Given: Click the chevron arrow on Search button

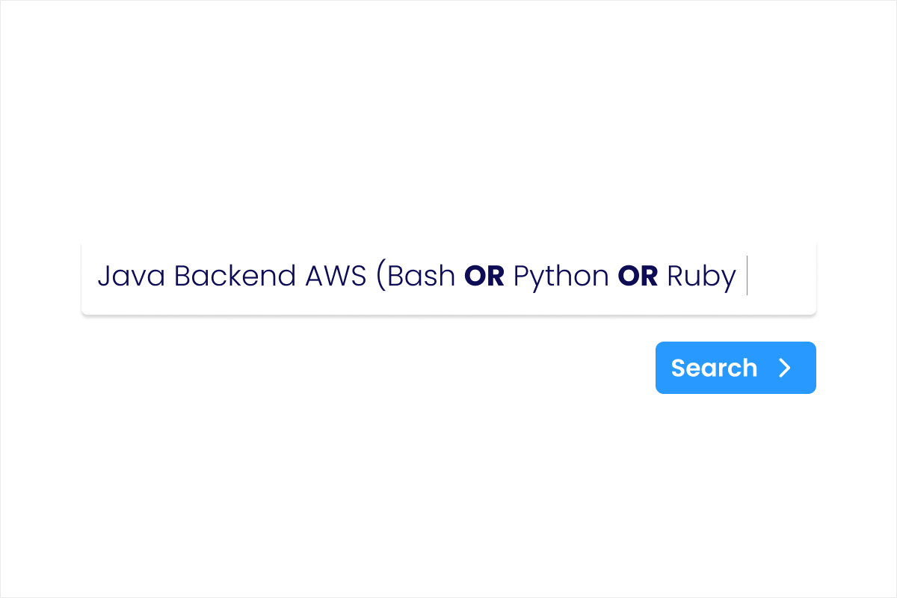Looking at the screenshot, I should pos(784,368).
